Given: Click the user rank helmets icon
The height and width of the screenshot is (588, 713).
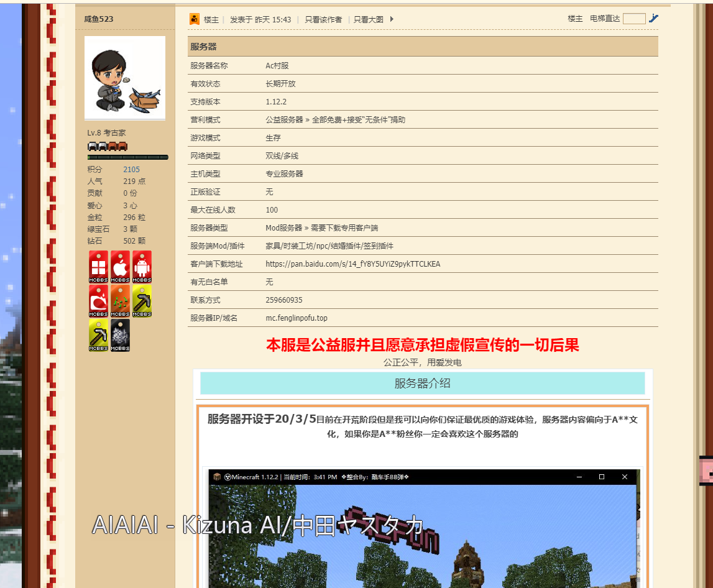Looking at the screenshot, I should tap(108, 146).
